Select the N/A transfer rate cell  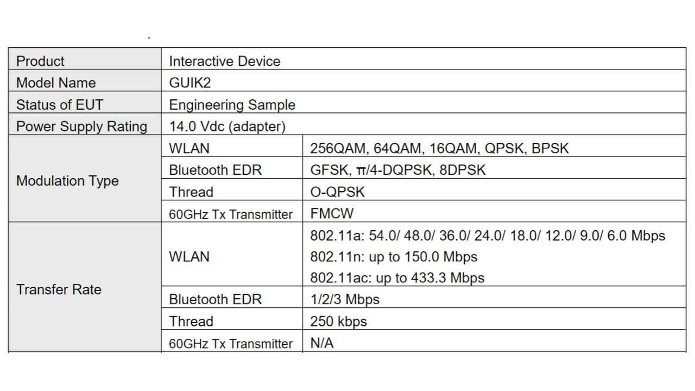pyautogui.click(x=322, y=343)
